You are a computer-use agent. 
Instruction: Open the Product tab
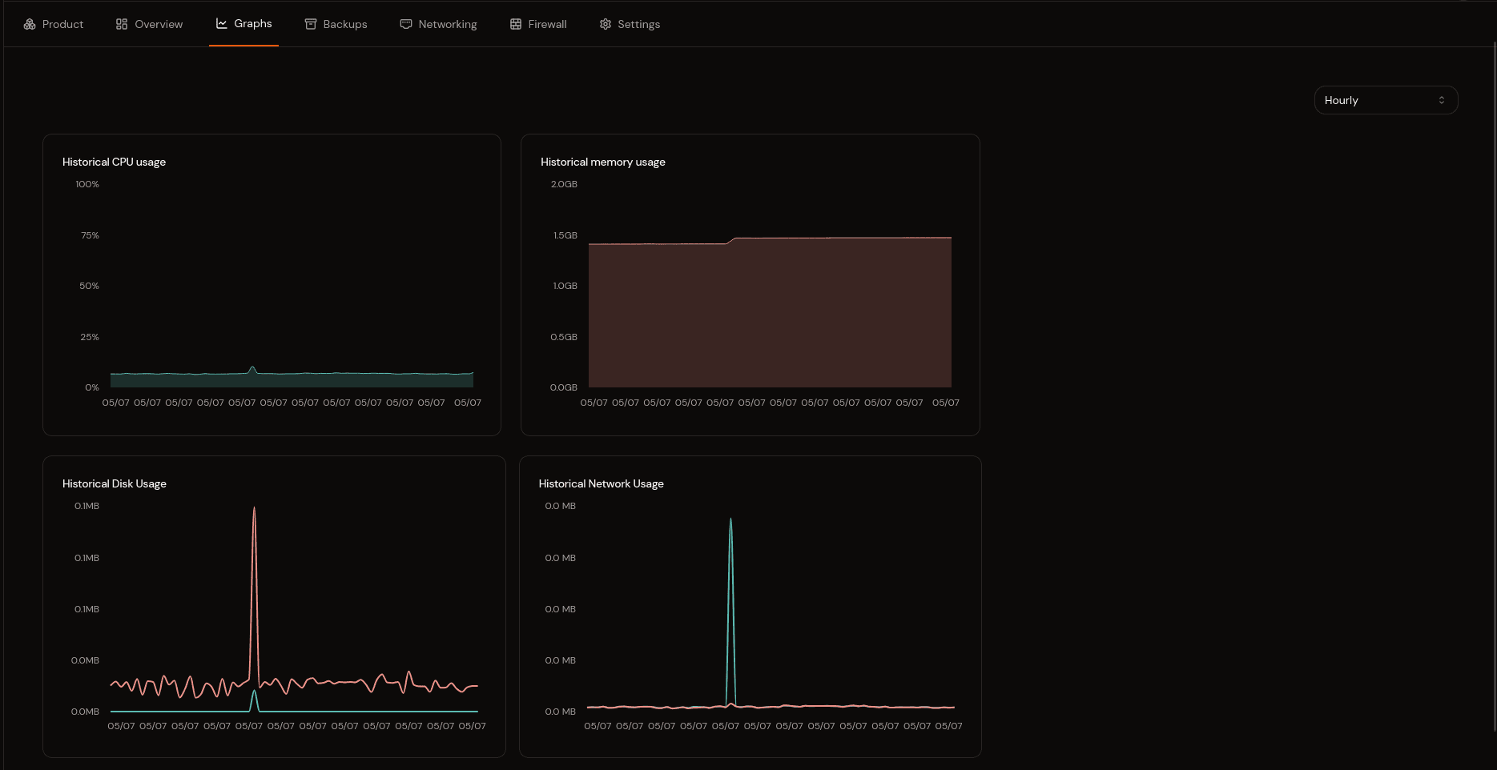[53, 24]
